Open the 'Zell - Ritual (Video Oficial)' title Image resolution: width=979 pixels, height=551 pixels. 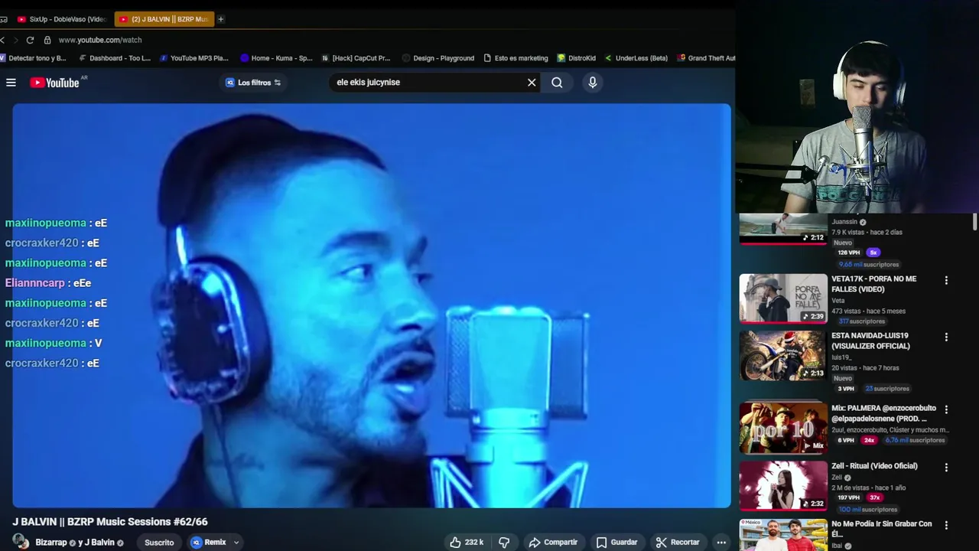pyautogui.click(x=874, y=466)
